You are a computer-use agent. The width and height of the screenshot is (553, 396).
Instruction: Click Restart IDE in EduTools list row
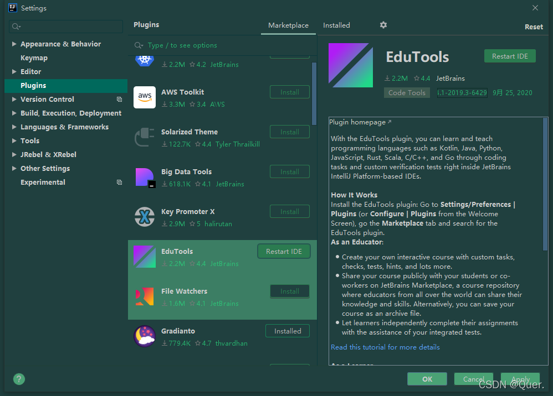tap(284, 251)
